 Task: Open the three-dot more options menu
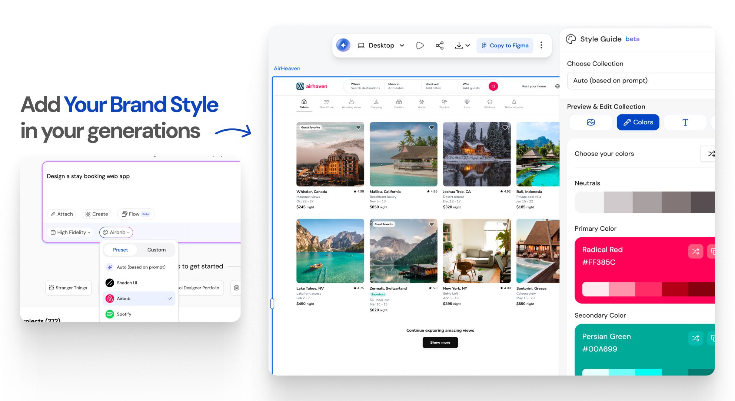click(x=541, y=45)
